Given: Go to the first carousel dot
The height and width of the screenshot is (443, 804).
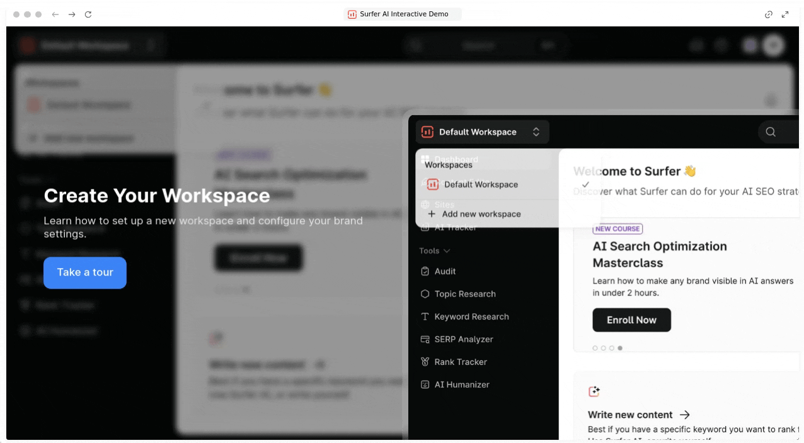Looking at the screenshot, I should tap(595, 348).
